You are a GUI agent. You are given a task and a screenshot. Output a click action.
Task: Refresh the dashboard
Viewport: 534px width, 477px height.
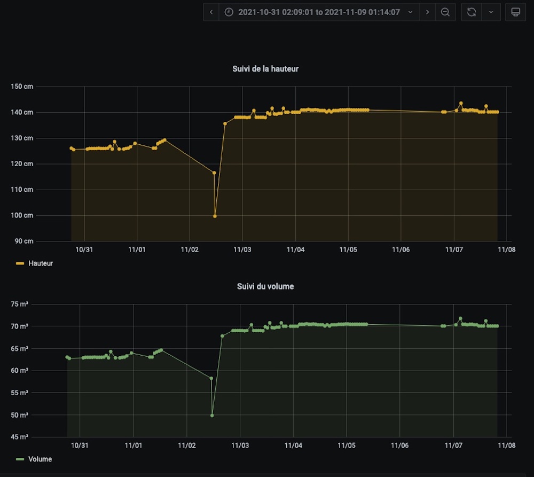[x=472, y=12]
